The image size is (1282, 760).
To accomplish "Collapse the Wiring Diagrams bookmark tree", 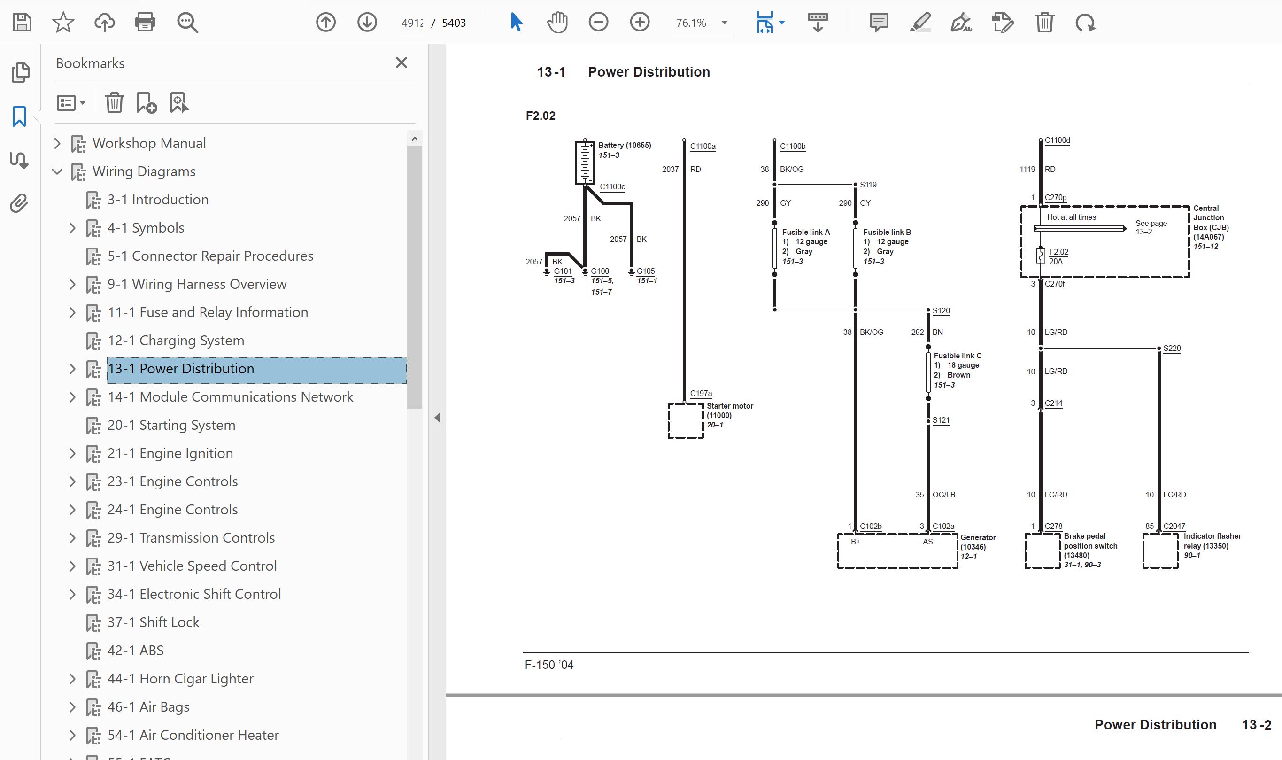I will click(57, 171).
